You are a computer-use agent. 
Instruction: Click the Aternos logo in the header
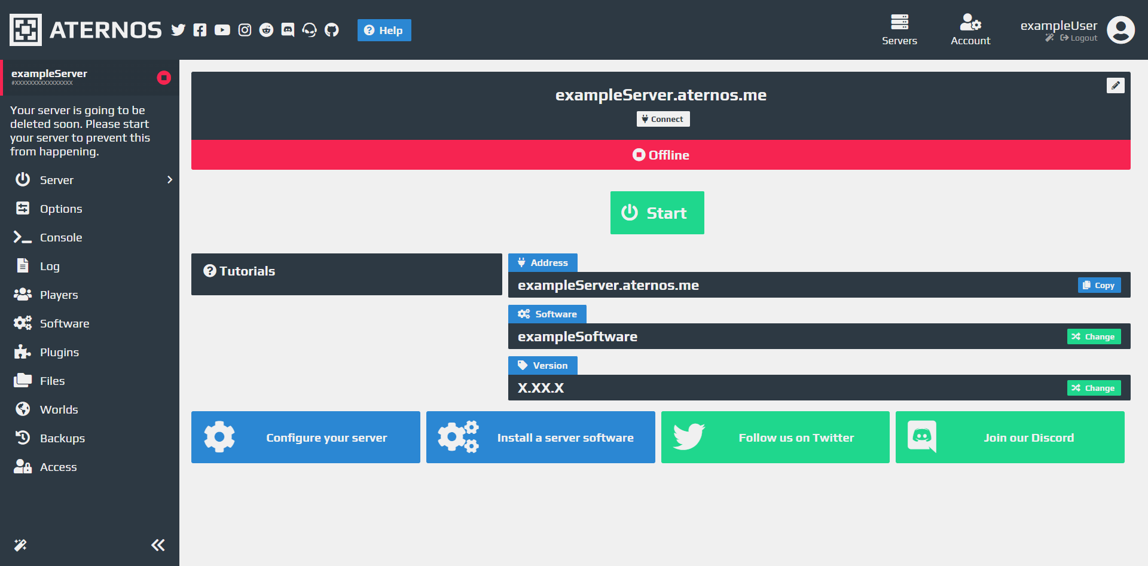pyautogui.click(x=86, y=30)
